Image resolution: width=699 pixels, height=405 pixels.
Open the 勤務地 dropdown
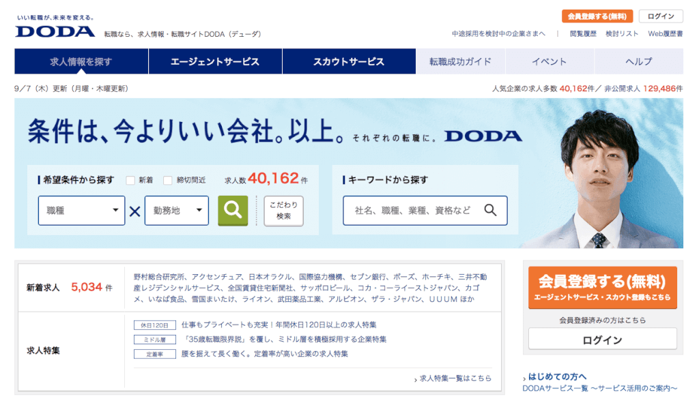[x=177, y=211]
